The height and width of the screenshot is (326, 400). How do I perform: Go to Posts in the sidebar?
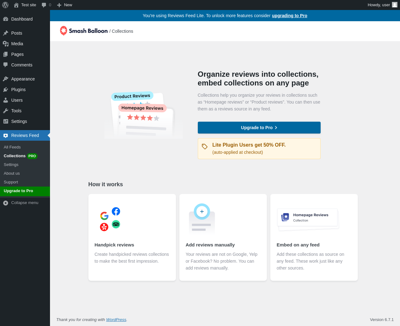point(25,33)
